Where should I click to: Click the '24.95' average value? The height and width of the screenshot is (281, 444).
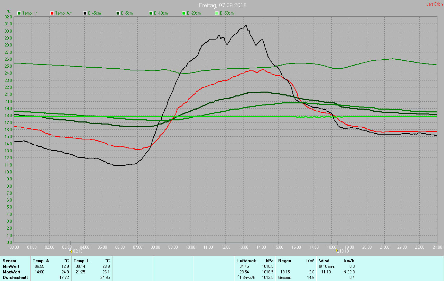105,278
